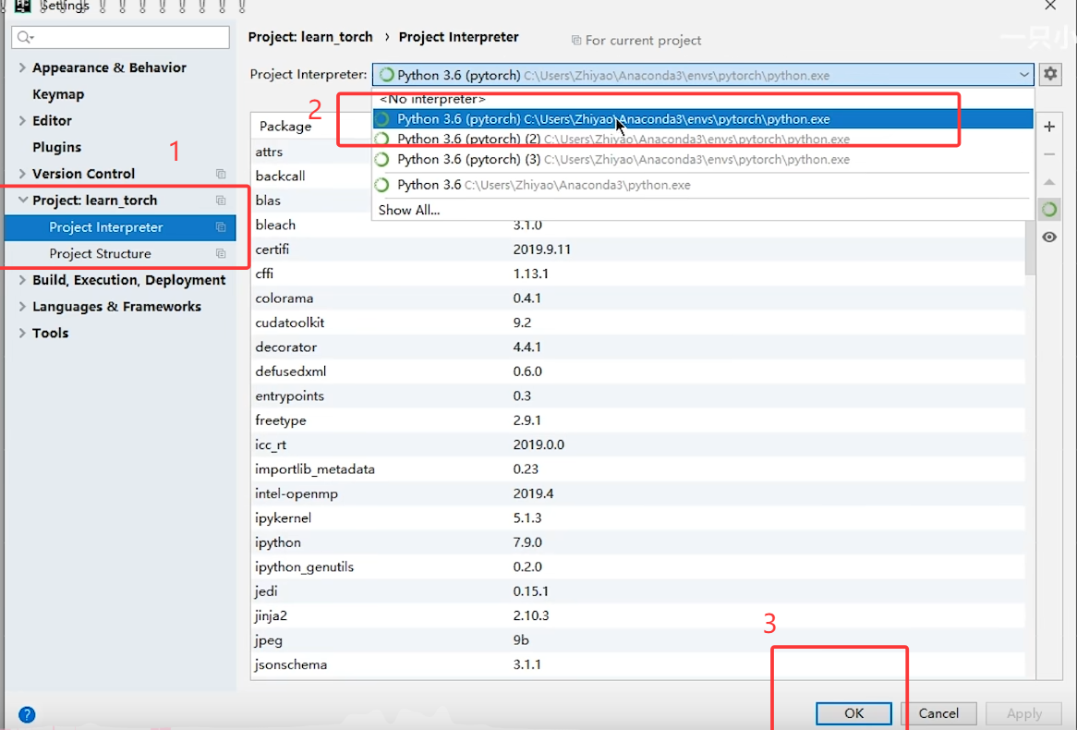
Task: Select the cudatoolkit package row
Action: pyautogui.click(x=638, y=322)
